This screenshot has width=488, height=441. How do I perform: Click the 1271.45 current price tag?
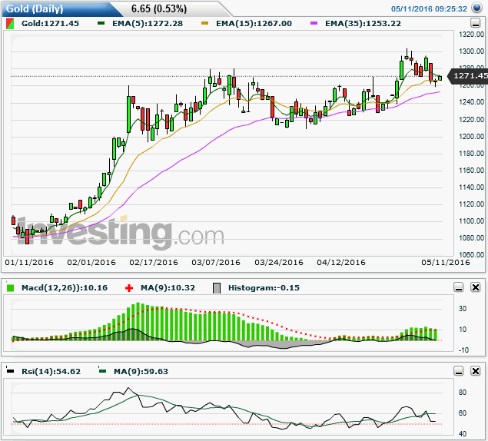(469, 76)
